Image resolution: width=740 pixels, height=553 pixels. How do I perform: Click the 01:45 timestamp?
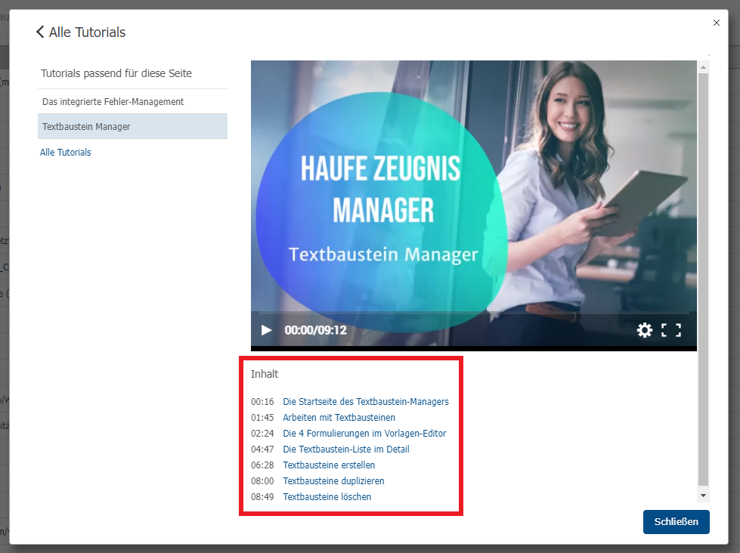point(262,418)
